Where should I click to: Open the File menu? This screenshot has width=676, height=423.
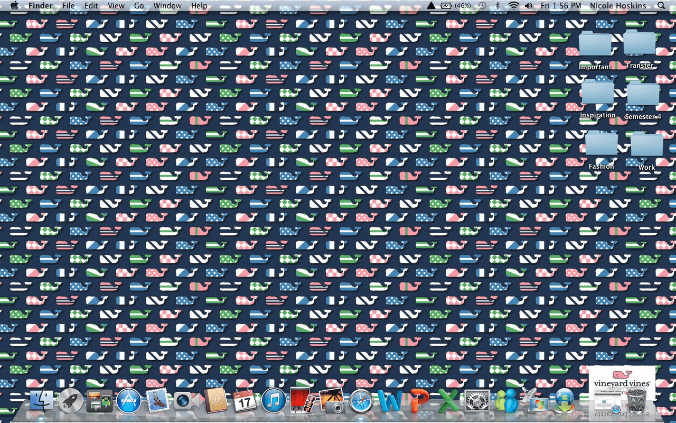[x=68, y=6]
